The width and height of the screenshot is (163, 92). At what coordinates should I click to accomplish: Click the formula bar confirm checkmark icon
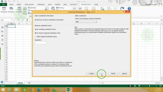[x=23, y=20]
